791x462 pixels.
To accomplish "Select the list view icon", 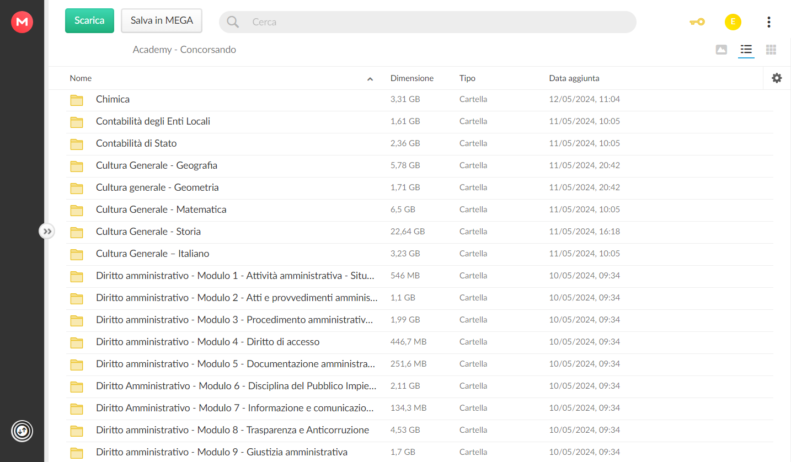I will (746, 50).
